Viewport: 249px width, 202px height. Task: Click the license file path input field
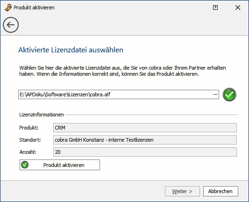click(x=119, y=94)
